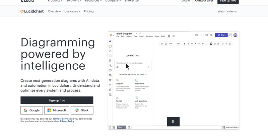Toggle bold formatting in the diagram toolbar
The image size is (268, 136).
coord(185,44)
